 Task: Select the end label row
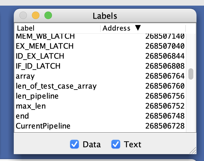click(x=100, y=116)
